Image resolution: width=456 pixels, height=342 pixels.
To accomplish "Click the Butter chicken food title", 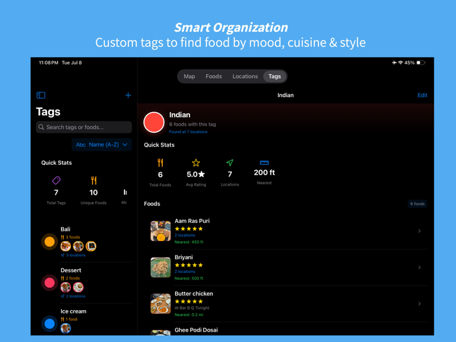I will pyautogui.click(x=193, y=293).
